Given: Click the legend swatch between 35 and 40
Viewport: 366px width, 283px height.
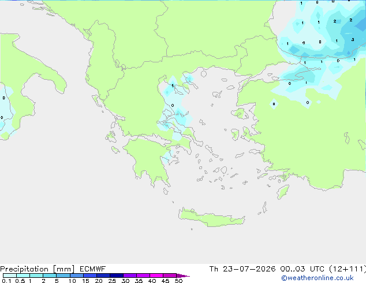Looking at the screenshot, I should tap(143, 275).
